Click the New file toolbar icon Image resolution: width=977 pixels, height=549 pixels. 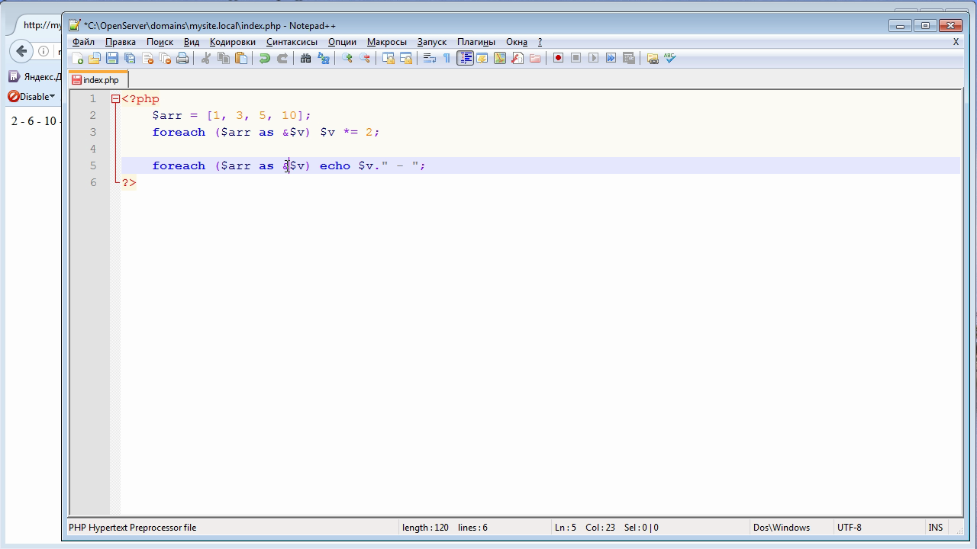[x=77, y=58]
